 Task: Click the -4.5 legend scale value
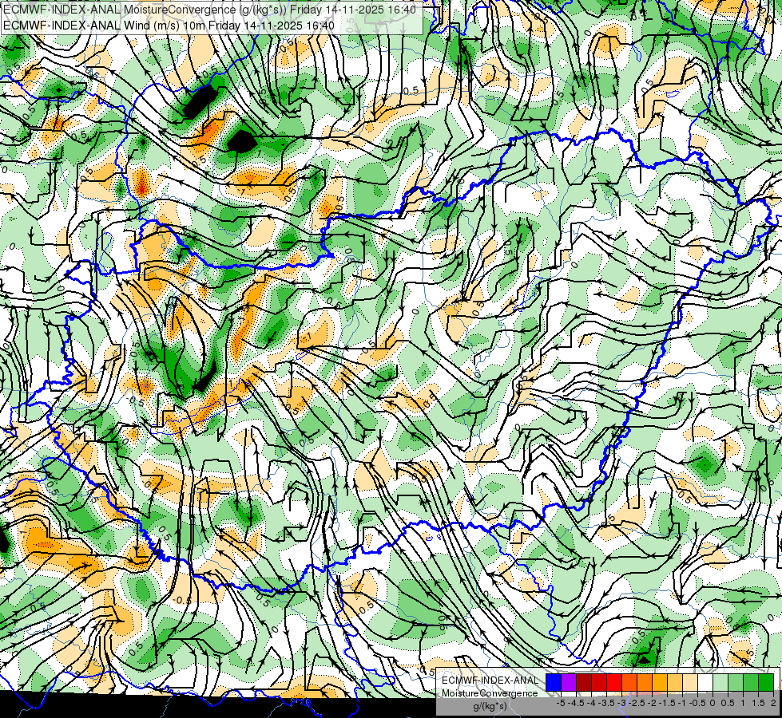(x=577, y=703)
